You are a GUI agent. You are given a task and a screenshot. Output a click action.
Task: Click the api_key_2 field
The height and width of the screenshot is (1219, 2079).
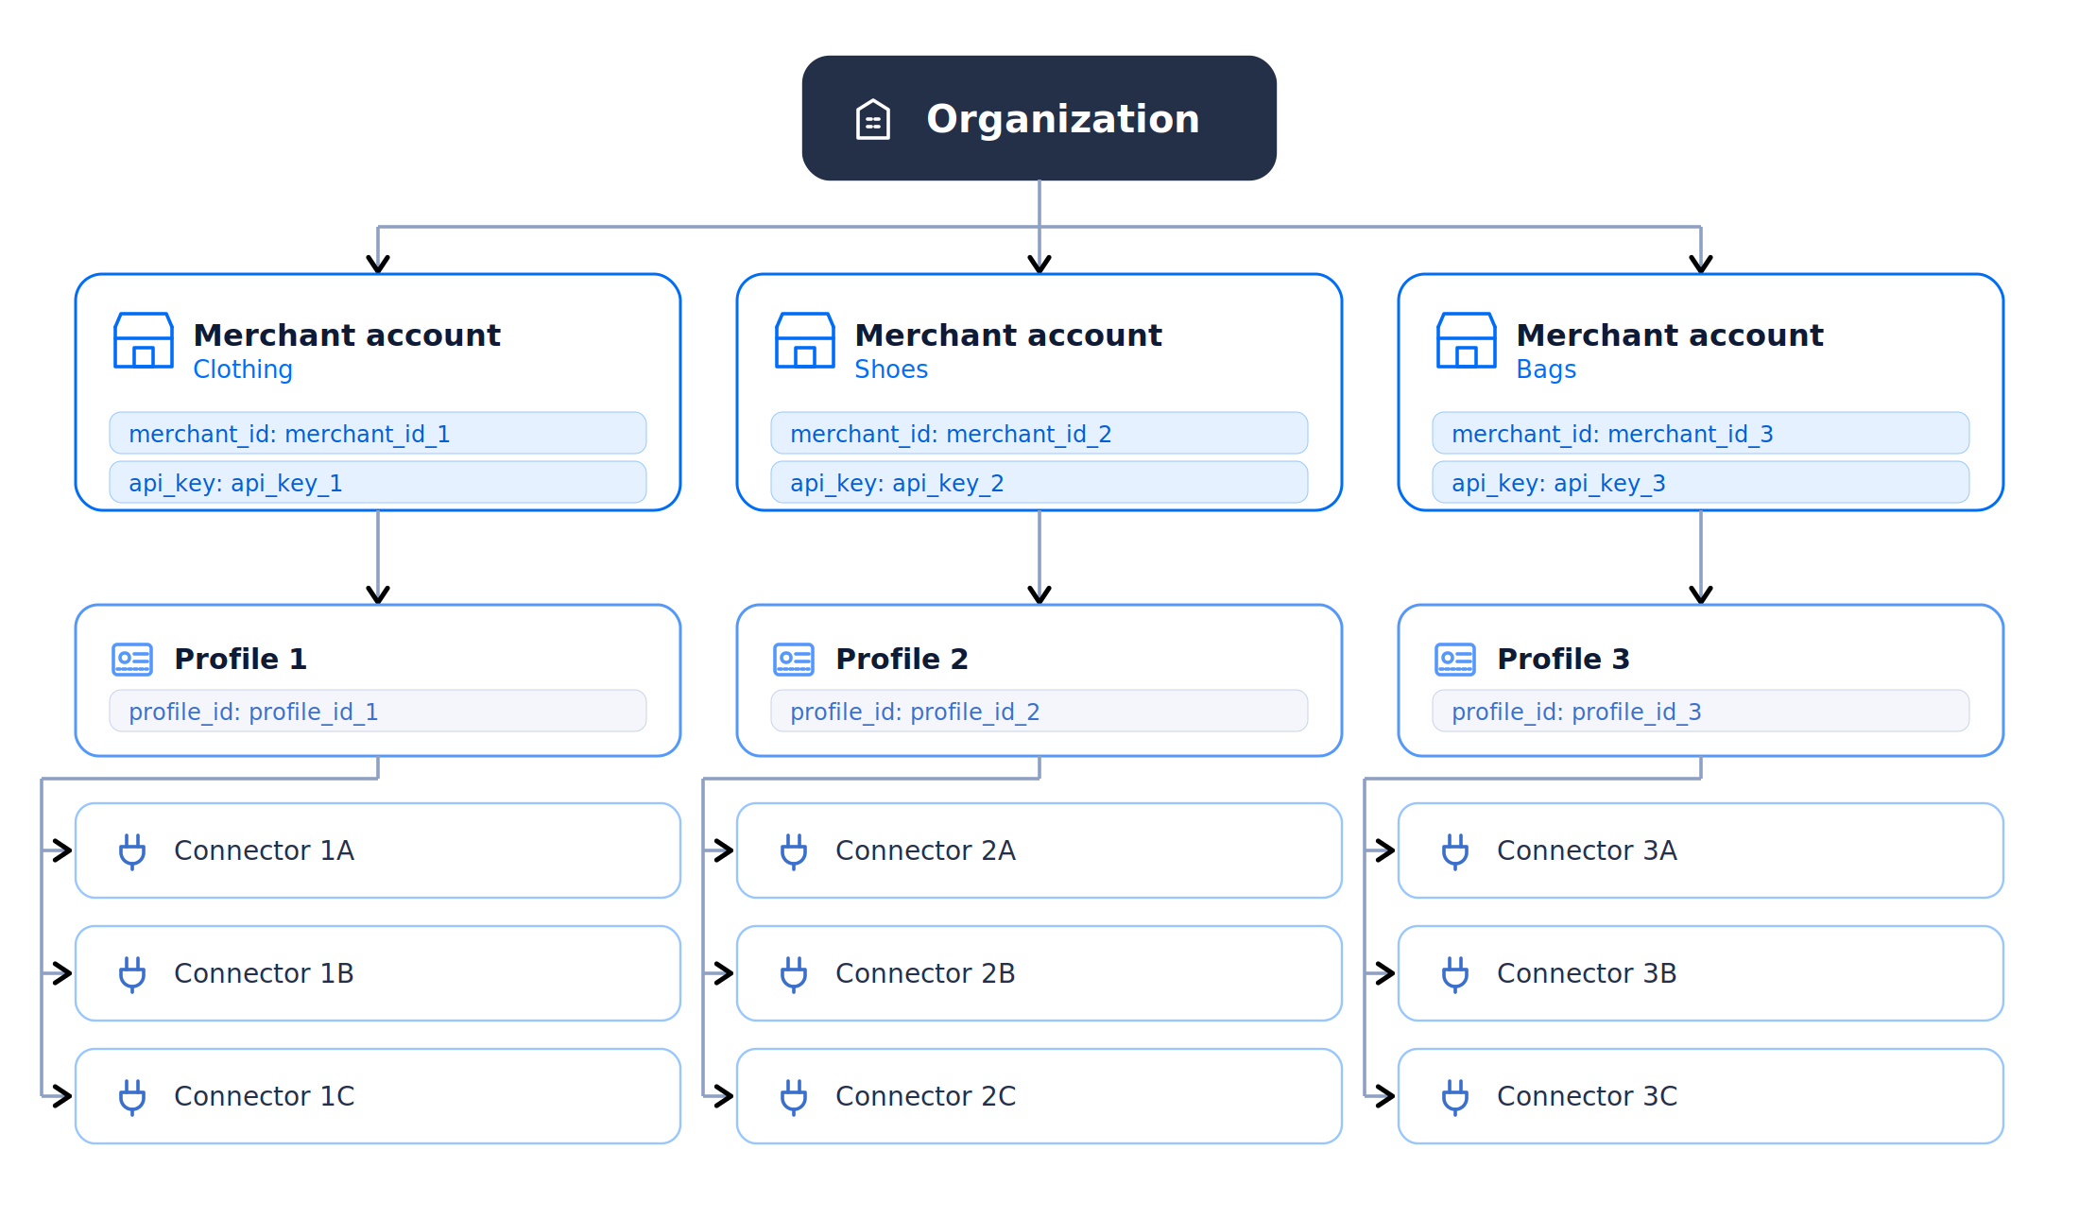coord(1039,482)
